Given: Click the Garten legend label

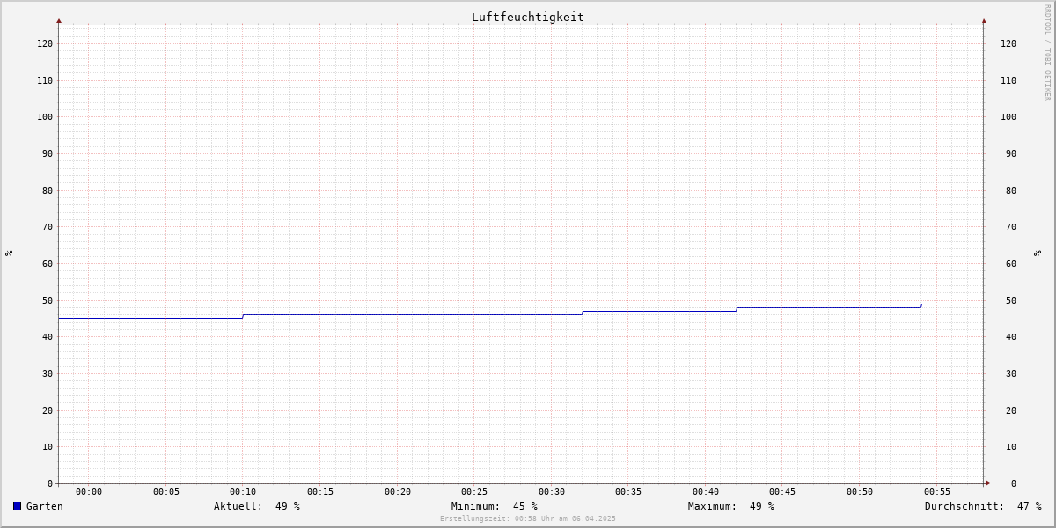Looking at the screenshot, I should (x=45, y=506).
